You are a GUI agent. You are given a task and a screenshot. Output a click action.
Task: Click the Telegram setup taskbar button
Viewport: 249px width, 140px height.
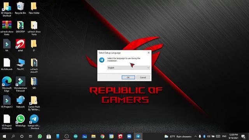click(138, 136)
